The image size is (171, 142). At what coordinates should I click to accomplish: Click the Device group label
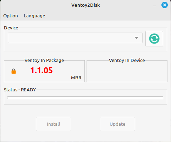(11, 28)
